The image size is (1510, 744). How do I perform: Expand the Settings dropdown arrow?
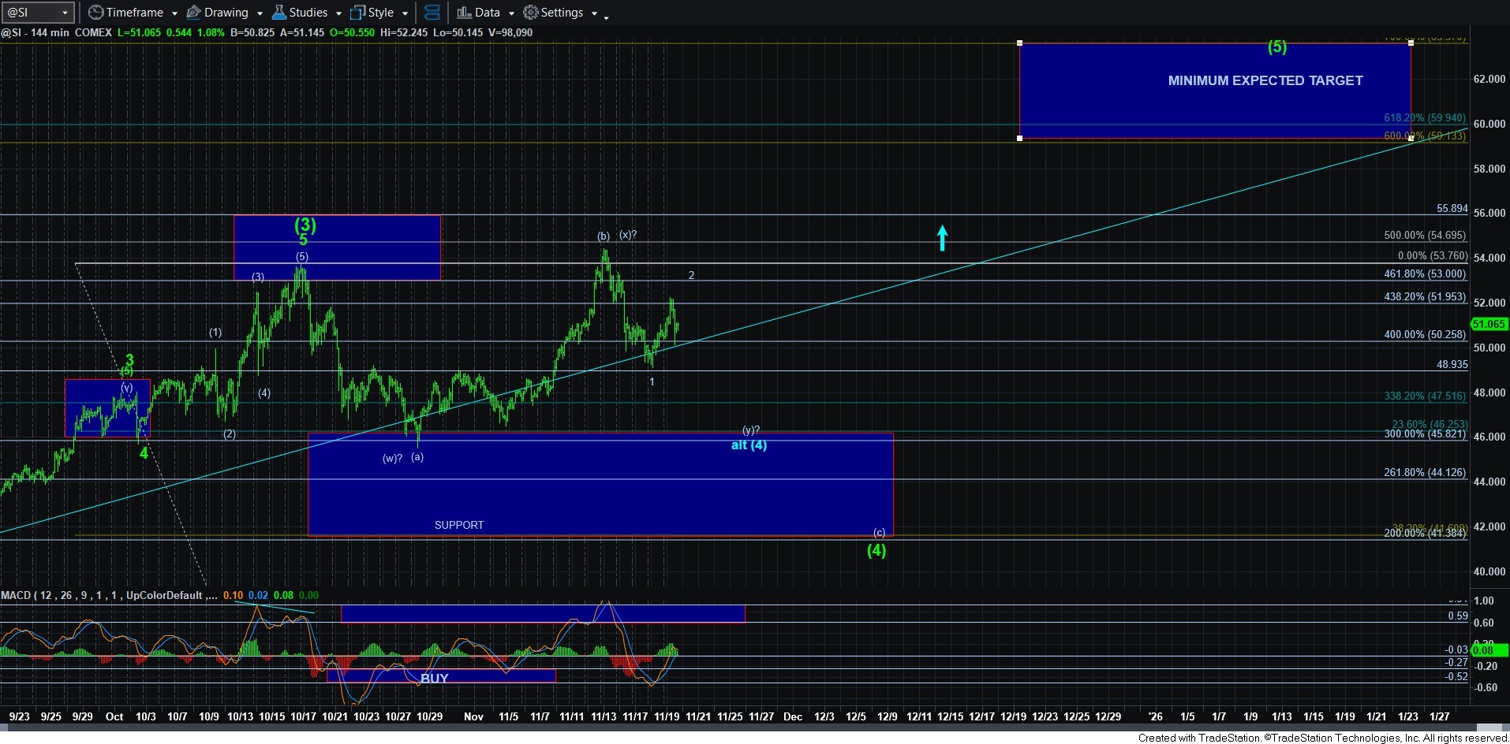click(594, 13)
